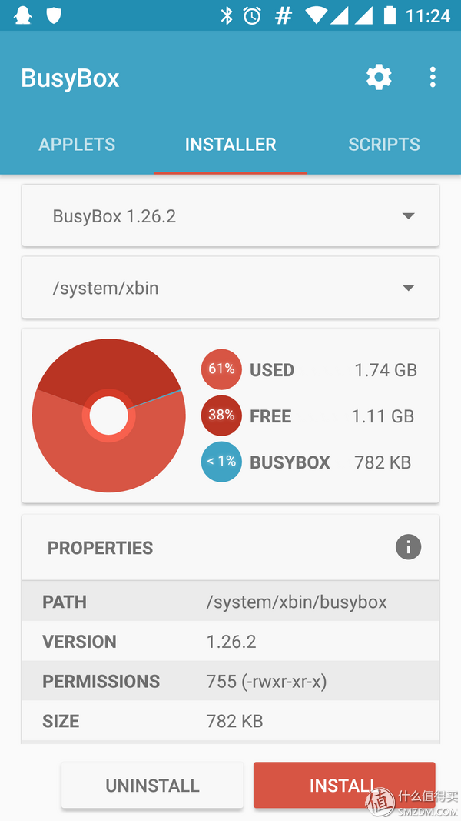Tap the shield icon in status bar
461x821 pixels.
[x=54, y=15]
